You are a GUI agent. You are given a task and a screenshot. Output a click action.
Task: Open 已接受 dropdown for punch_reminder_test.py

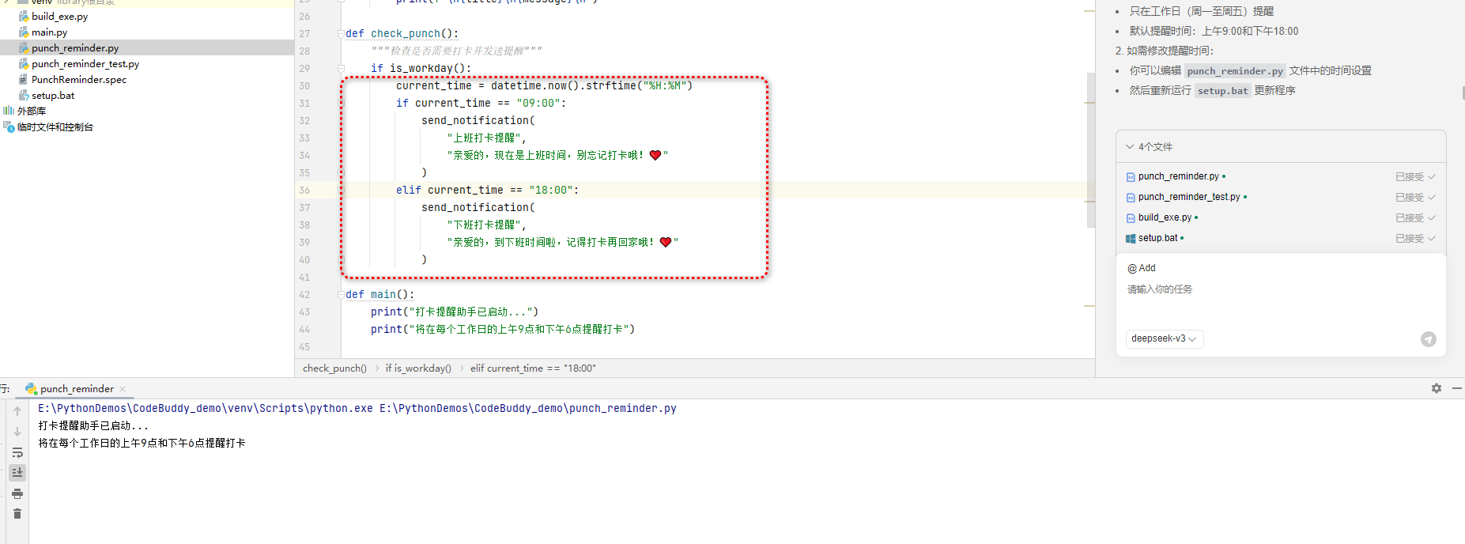pyautogui.click(x=1415, y=198)
